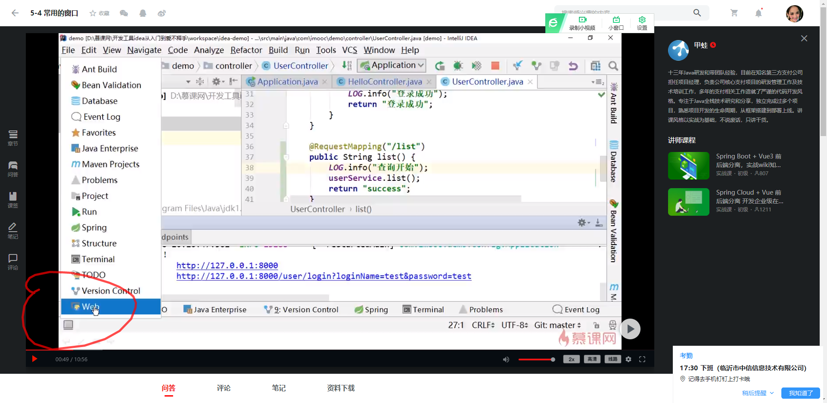Select Version Control in the tool window list
Viewport: 827px width, 403px height.
[111, 291]
